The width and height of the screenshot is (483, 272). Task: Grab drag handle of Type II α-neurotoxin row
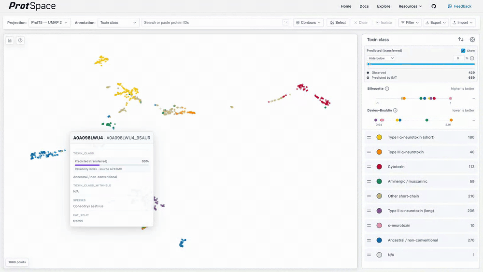[x=369, y=211]
